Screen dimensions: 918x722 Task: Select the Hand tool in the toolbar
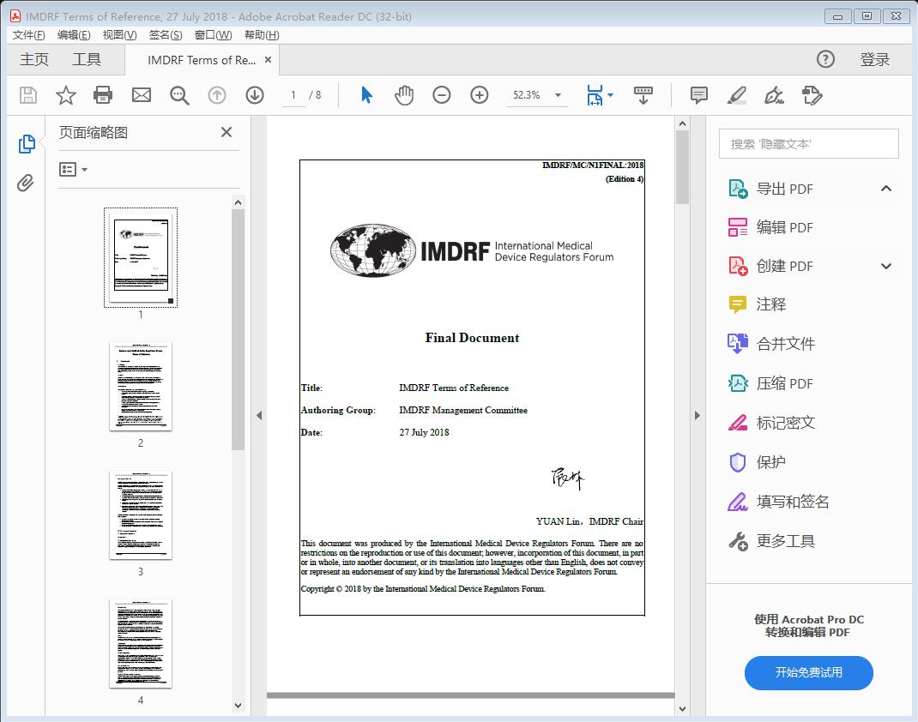tap(403, 95)
